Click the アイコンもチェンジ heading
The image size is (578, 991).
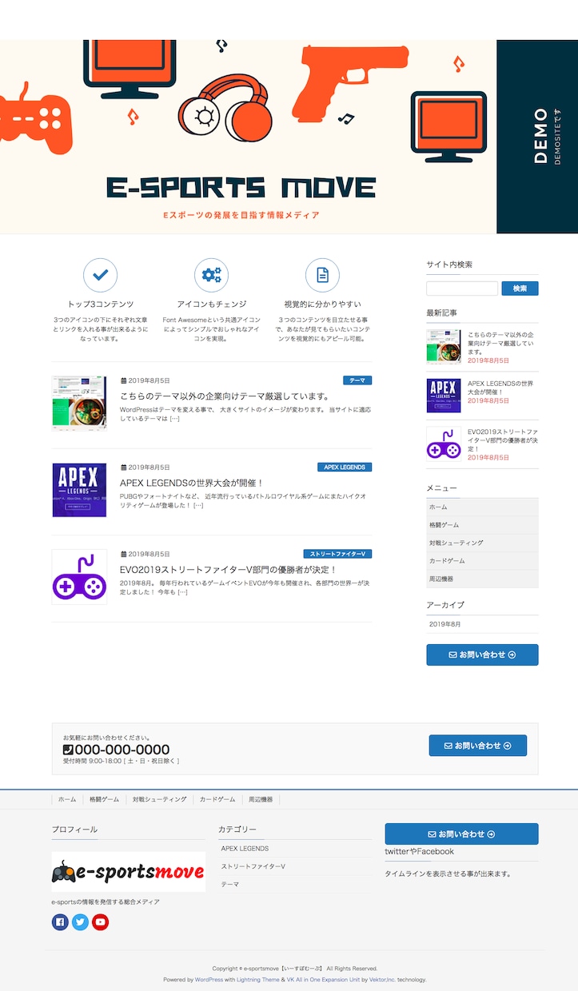pyautogui.click(x=212, y=304)
